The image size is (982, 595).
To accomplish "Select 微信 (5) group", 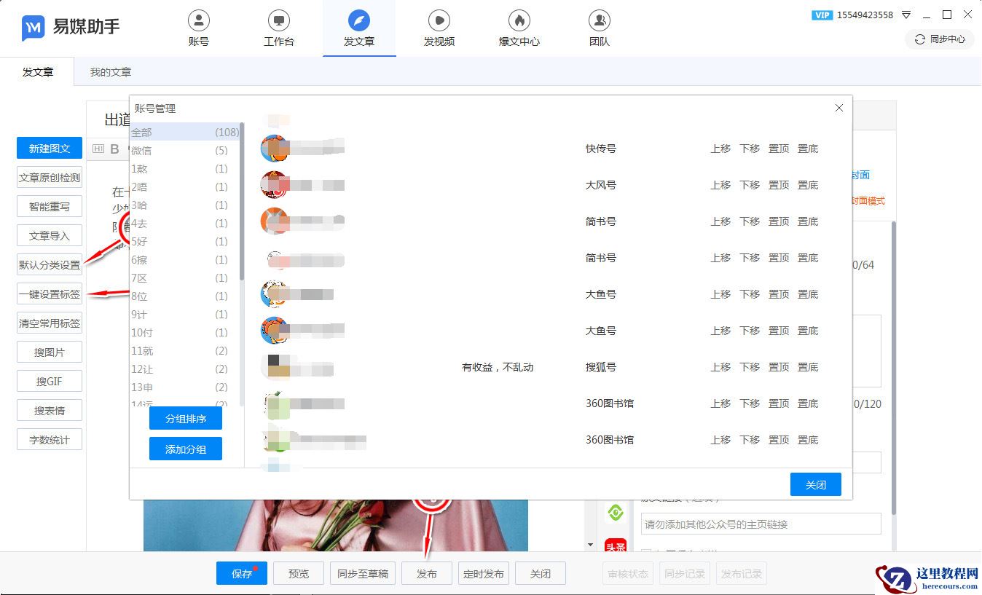I will pos(185,150).
